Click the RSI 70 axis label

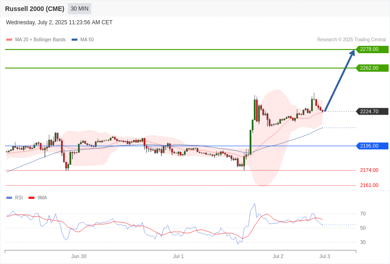point(363,214)
